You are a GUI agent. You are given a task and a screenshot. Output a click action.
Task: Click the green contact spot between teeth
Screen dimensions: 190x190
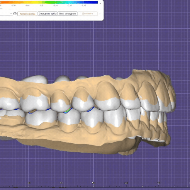pyautogui.click(x=68, y=111)
